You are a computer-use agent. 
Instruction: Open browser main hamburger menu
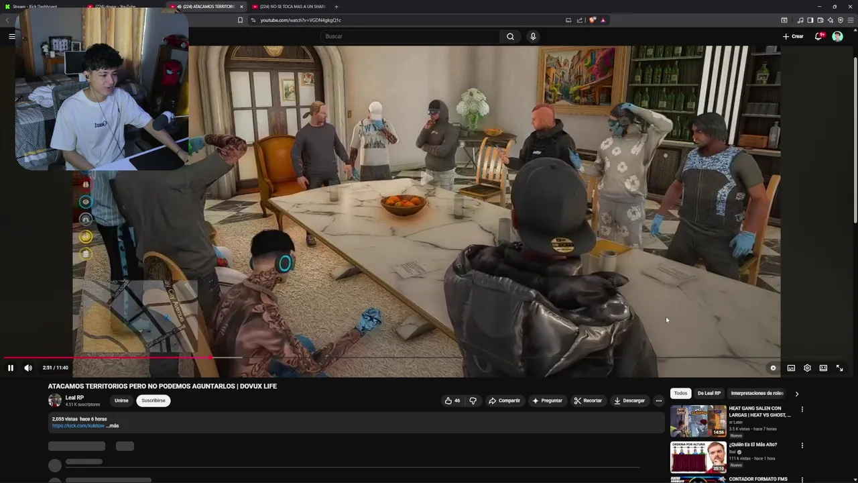pos(851,20)
